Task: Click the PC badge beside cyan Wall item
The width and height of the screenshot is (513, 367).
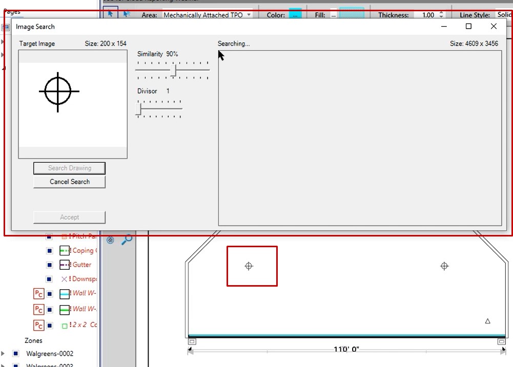Action: pos(38,294)
